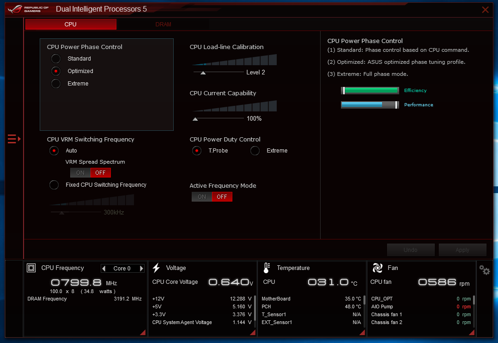Click the Voltage lightning bolt icon
498x343 pixels.
(156, 268)
